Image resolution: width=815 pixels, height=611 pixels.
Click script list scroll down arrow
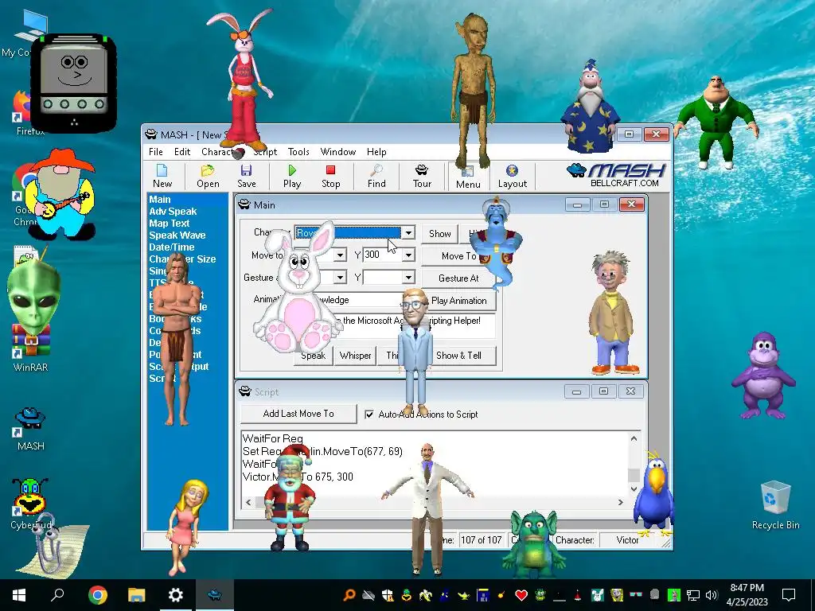pos(634,489)
